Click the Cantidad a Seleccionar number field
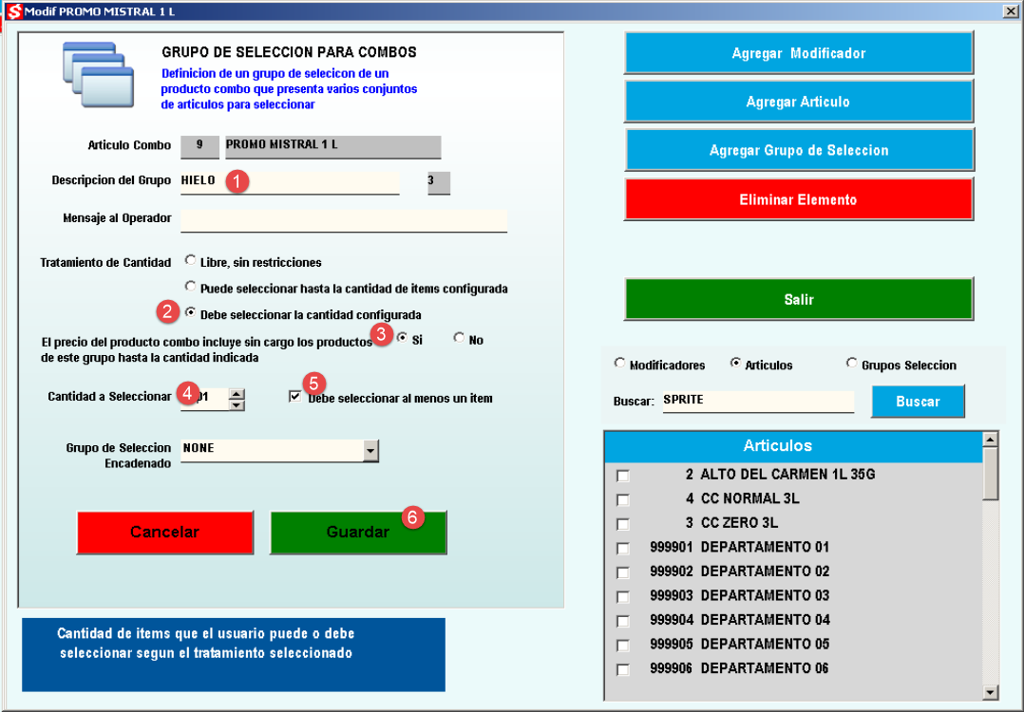Image resolution: width=1024 pixels, height=712 pixels. (x=205, y=398)
